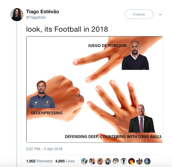View the 4,895 Likes list
The height and width of the screenshot is (167, 172).
(65, 161)
